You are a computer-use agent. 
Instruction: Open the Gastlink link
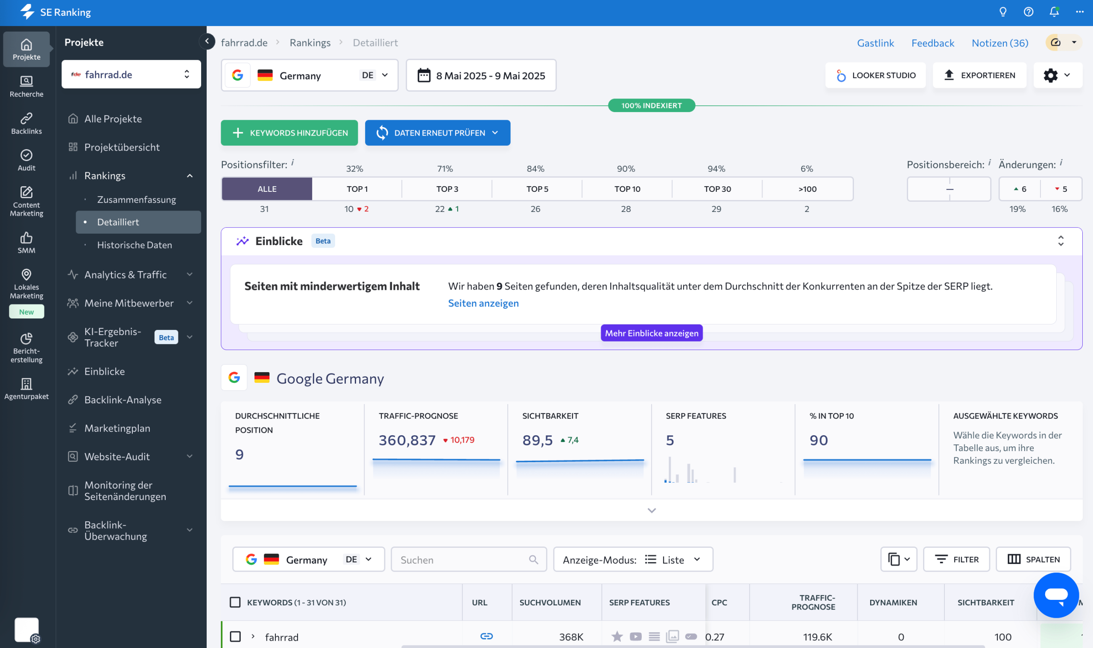click(875, 42)
